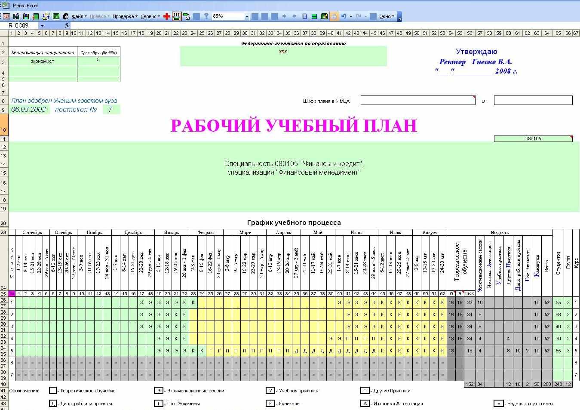Click the blue question mark help icon
The image size is (580, 410).
tap(206, 16)
